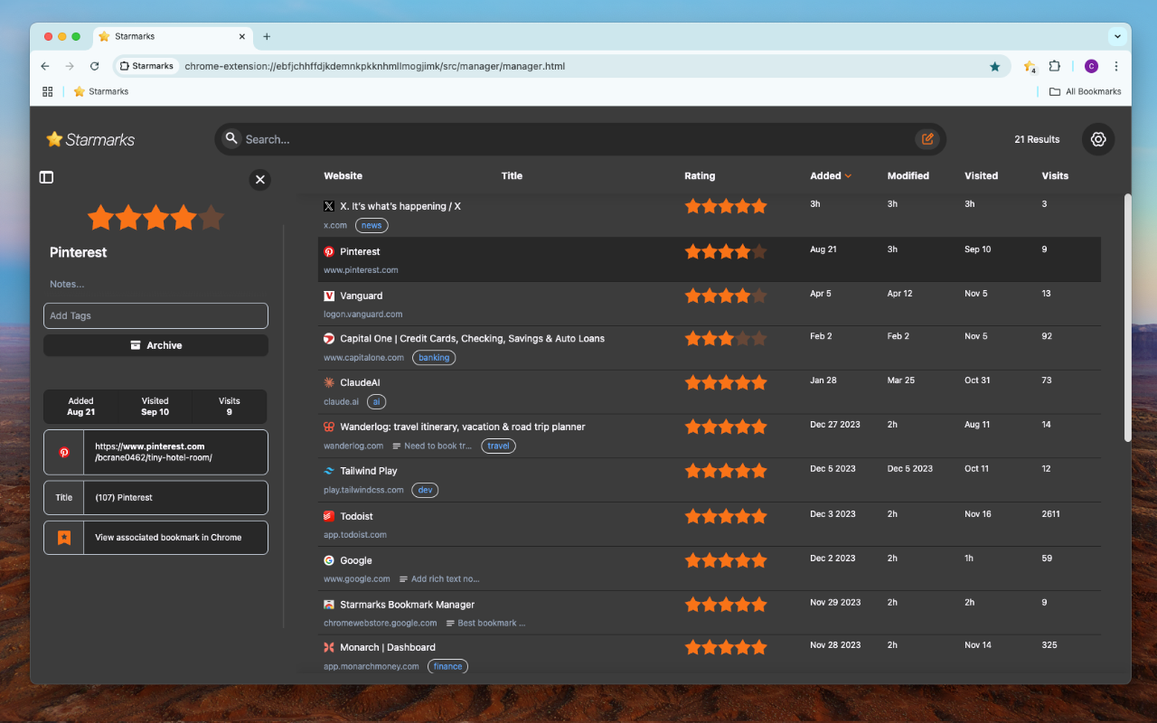Click the Starmarks extension toolbar icon
1157x723 pixels.
point(1029,66)
